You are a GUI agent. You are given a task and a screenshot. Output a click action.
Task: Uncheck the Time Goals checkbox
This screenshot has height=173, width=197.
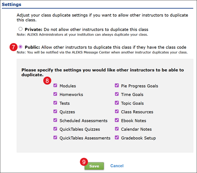coord(117,95)
